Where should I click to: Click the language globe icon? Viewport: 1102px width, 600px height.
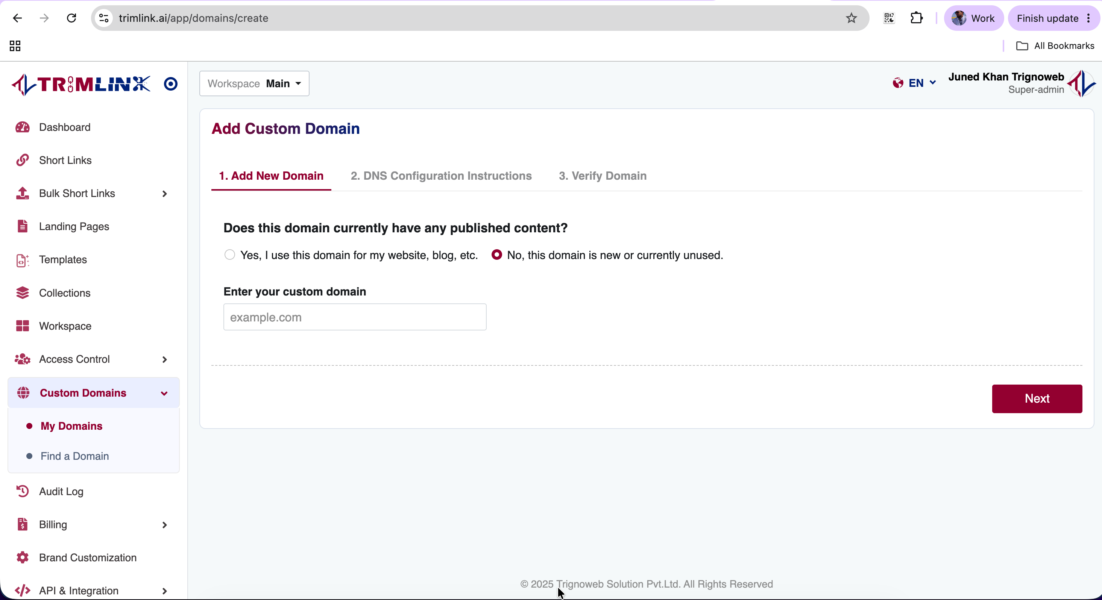pos(898,83)
